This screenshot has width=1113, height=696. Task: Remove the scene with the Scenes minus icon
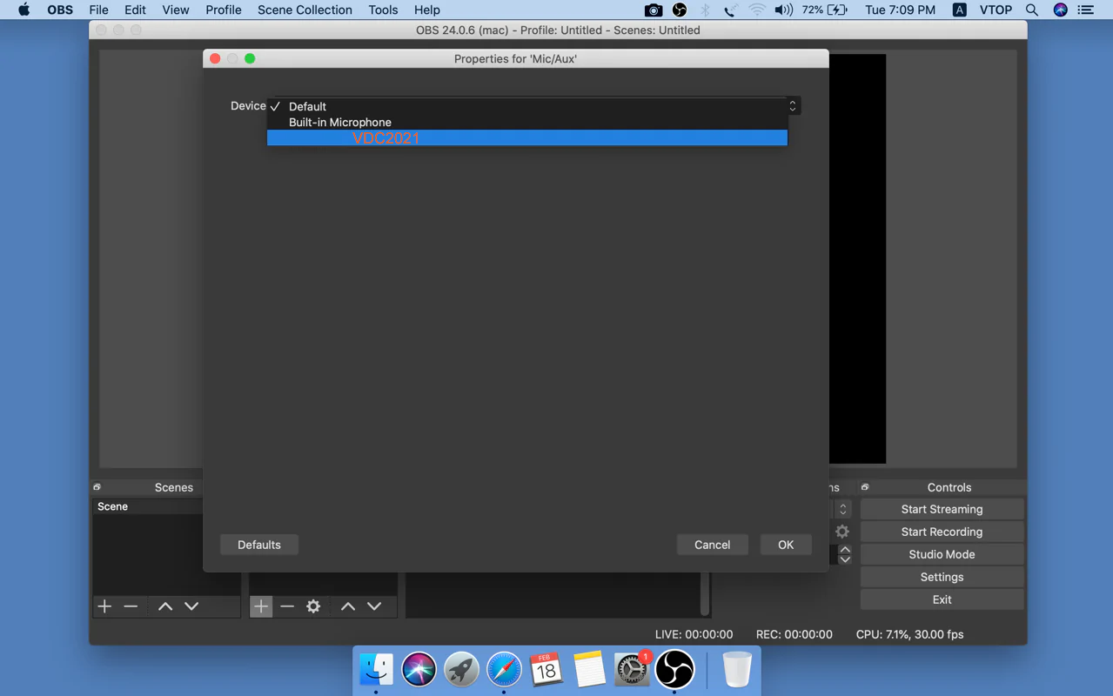point(131,606)
